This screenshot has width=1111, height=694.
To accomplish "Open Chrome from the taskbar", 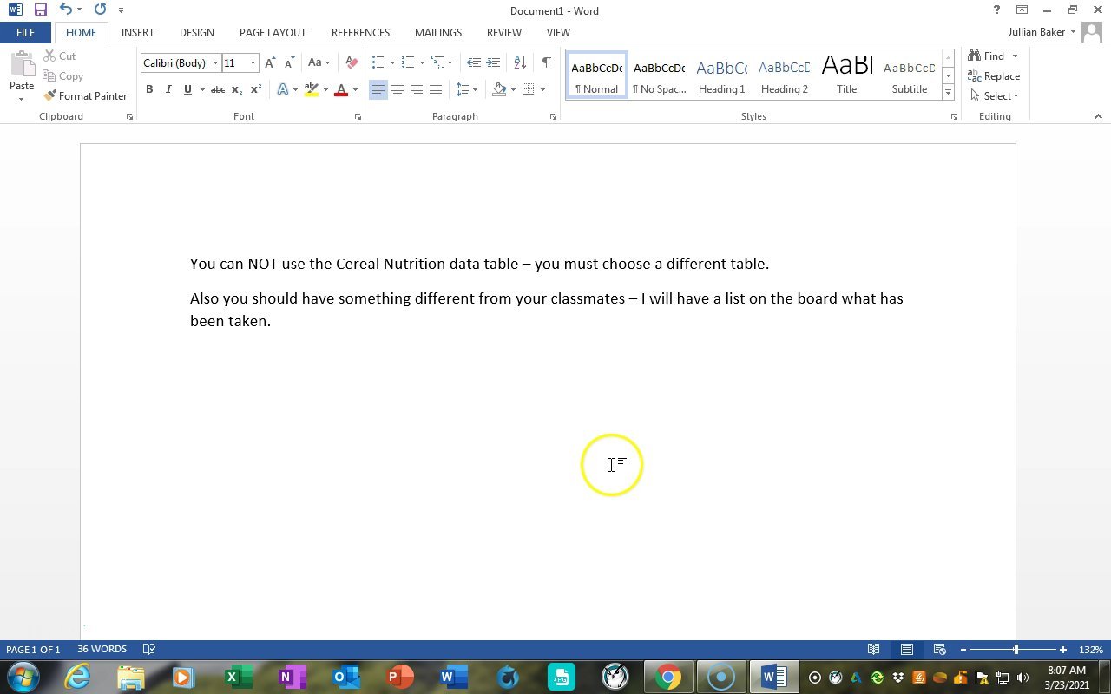I will [x=667, y=677].
